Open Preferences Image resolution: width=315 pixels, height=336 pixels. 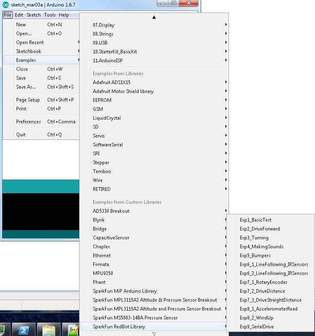(x=42, y=122)
